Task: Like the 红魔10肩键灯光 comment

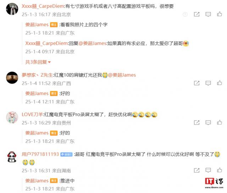Action: 220,83
